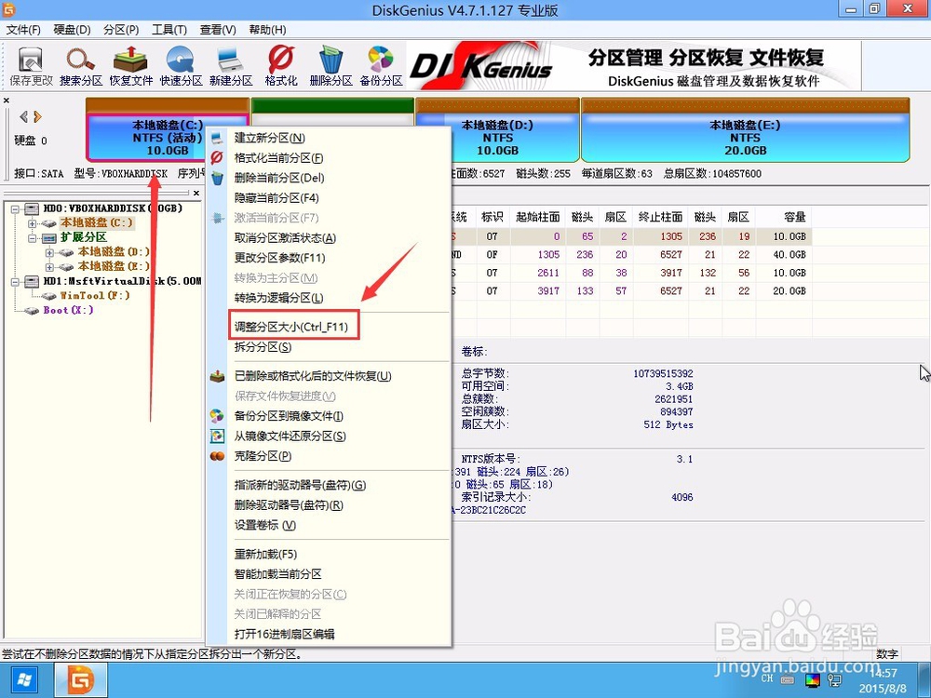The width and height of the screenshot is (931, 698).
Task: Click the Save Changes (保存更改) toolbar icon
Action: [x=31, y=66]
